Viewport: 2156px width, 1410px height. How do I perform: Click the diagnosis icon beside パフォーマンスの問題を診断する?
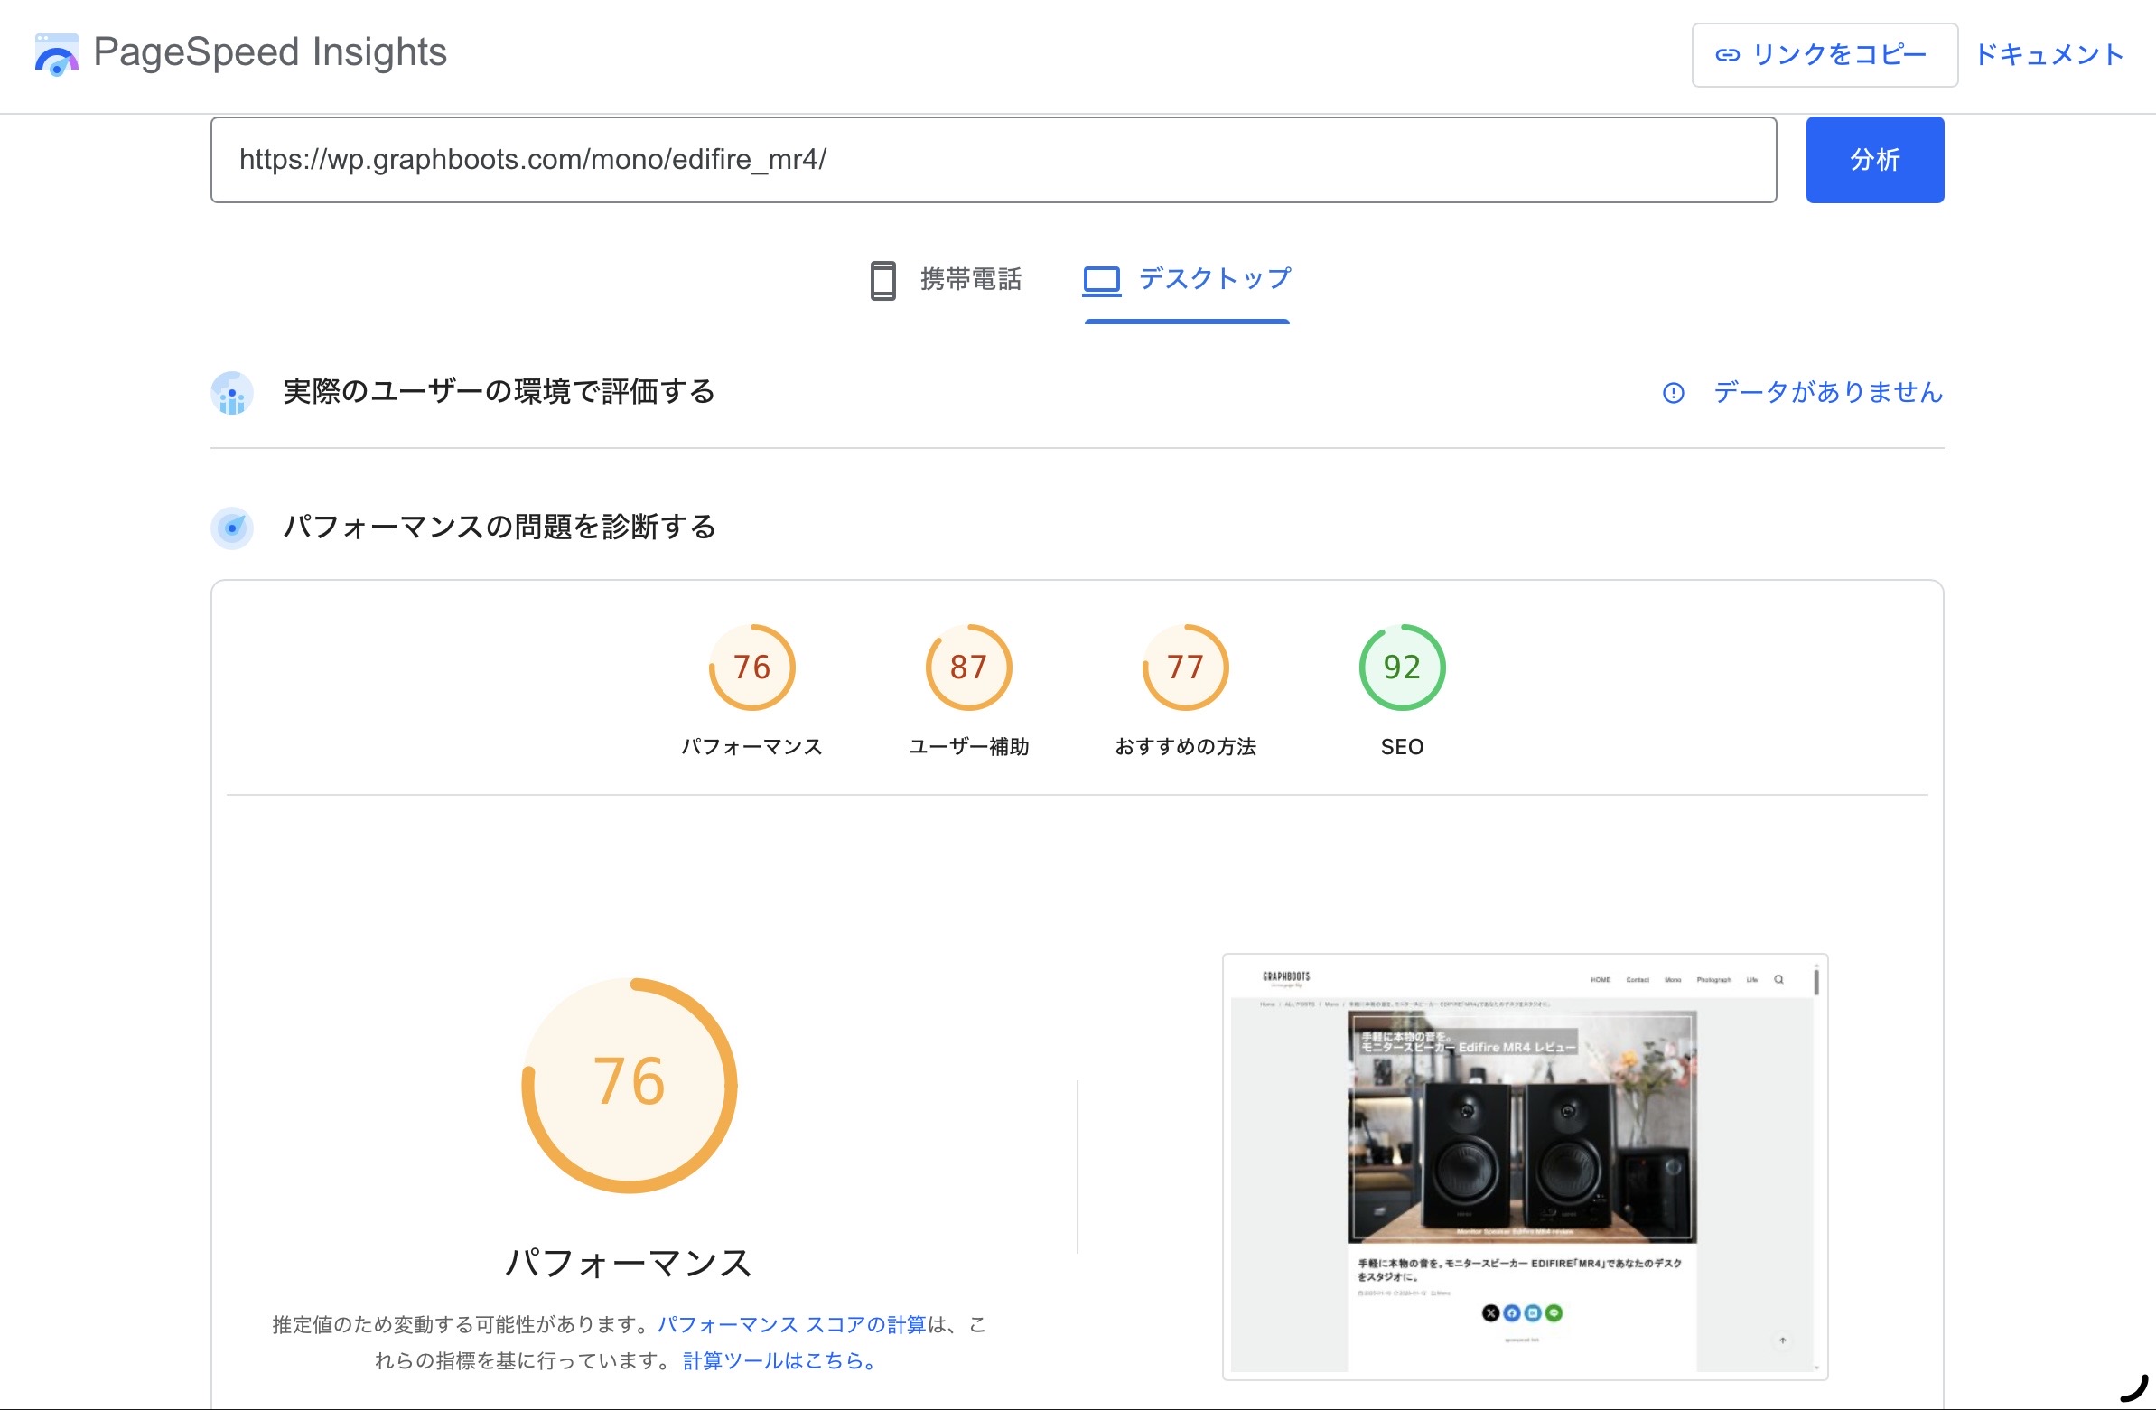[233, 527]
